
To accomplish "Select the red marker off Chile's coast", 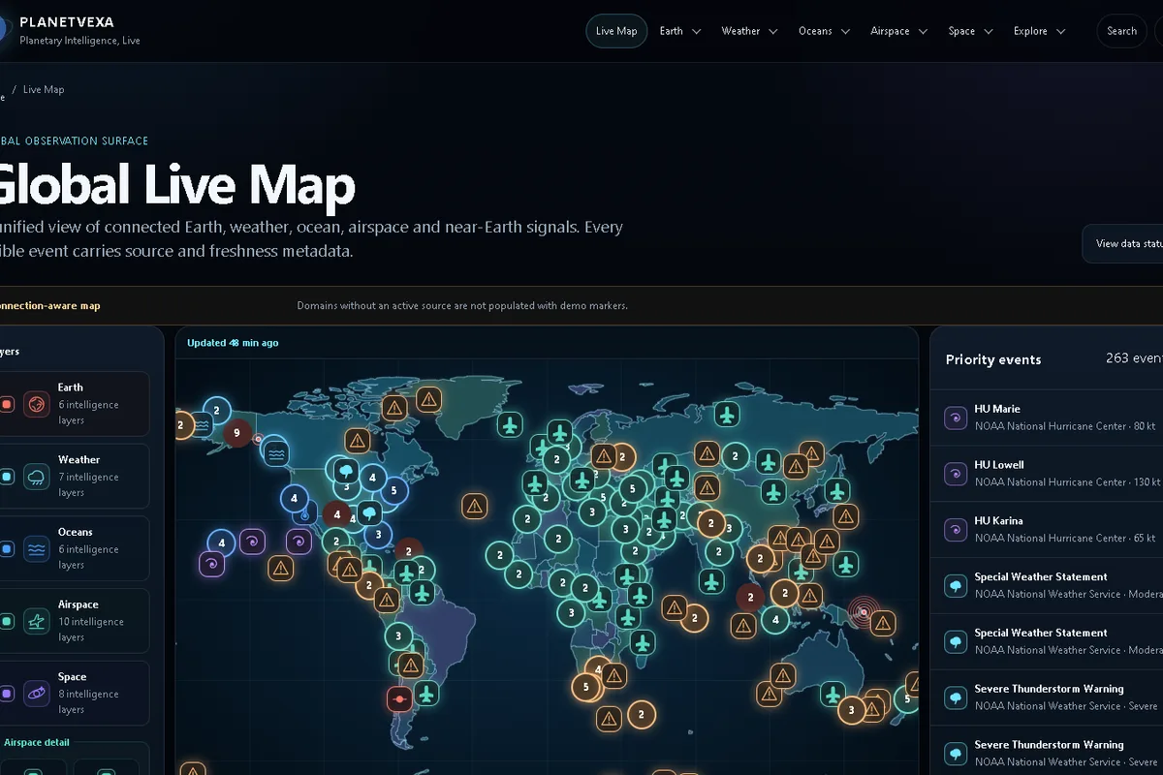I will pyautogui.click(x=399, y=697).
